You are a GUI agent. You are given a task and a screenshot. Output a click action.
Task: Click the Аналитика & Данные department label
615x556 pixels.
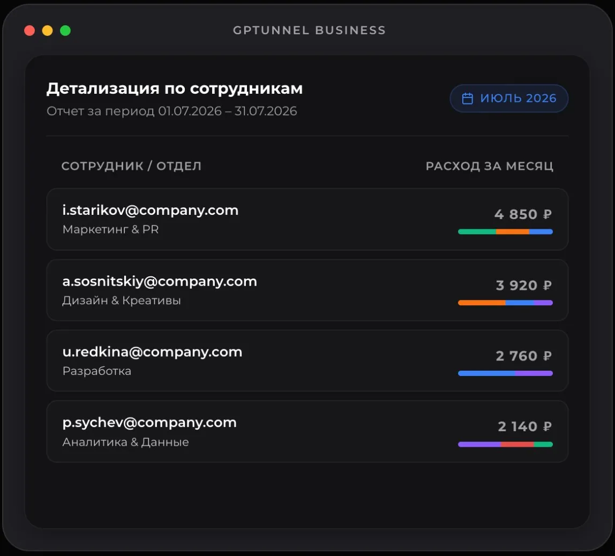point(125,442)
